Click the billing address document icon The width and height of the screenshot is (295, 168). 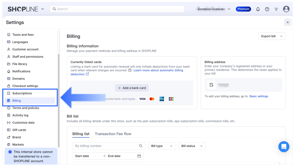coord(211,85)
